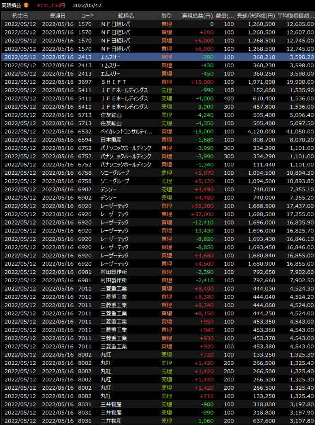Sort the table by 銘柄名 header
The width and height of the screenshot is (315, 425).
[126, 16]
